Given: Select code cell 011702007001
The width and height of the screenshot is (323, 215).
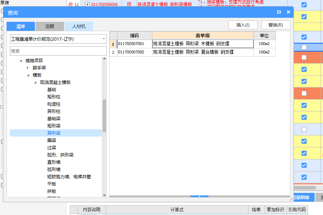Looking at the screenshot, I should click(135, 44).
